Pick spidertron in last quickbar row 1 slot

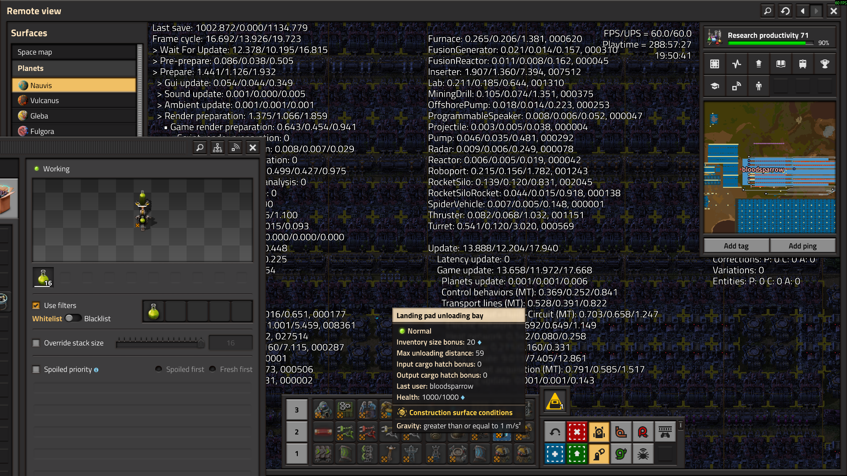[x=524, y=454]
